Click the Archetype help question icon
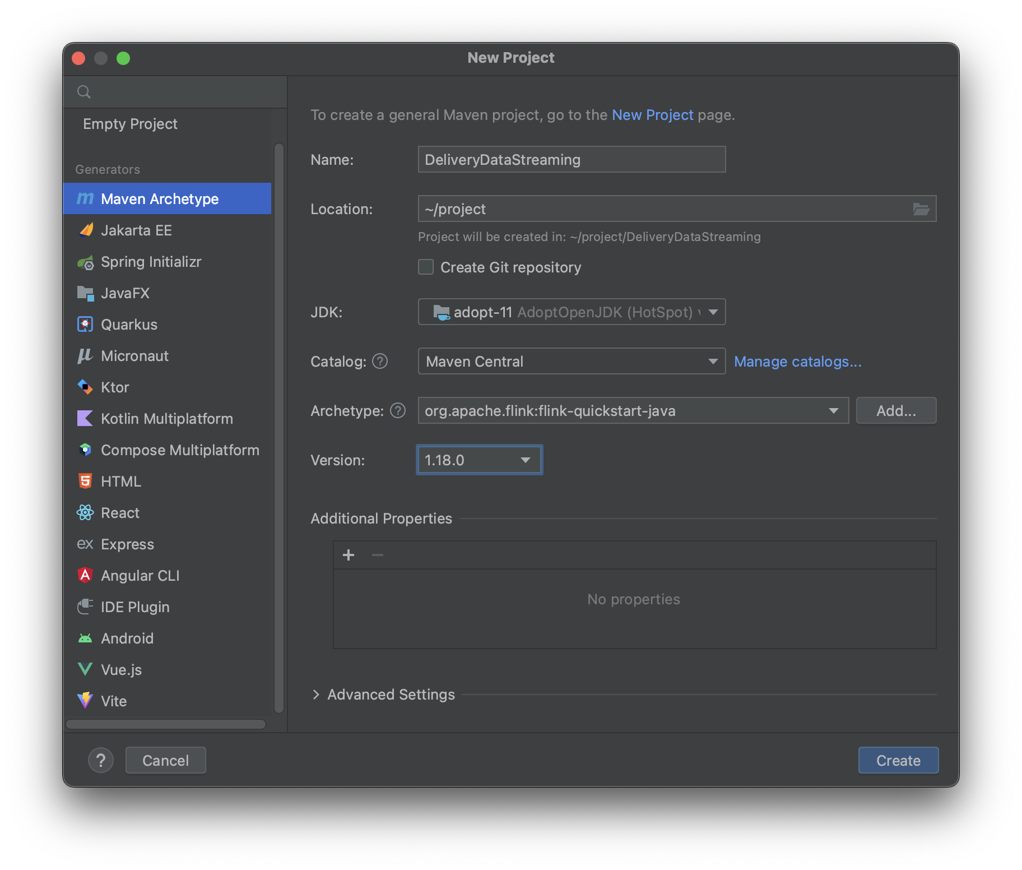 (x=398, y=411)
